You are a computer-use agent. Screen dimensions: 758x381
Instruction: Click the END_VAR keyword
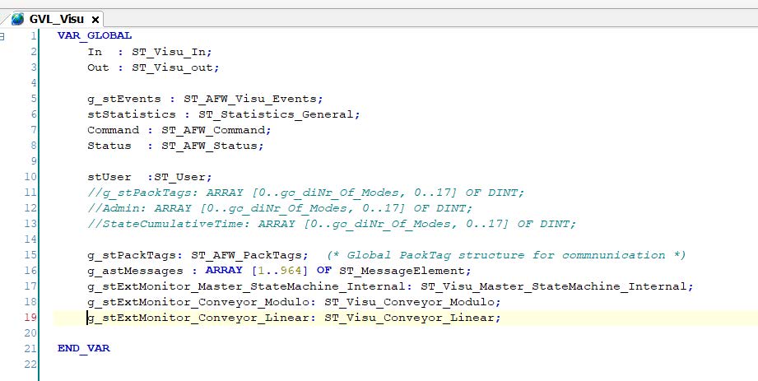tap(83, 348)
